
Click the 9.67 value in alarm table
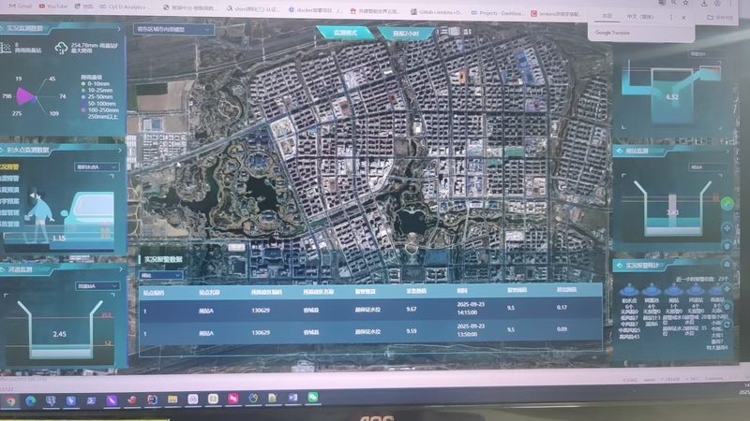tap(412, 310)
